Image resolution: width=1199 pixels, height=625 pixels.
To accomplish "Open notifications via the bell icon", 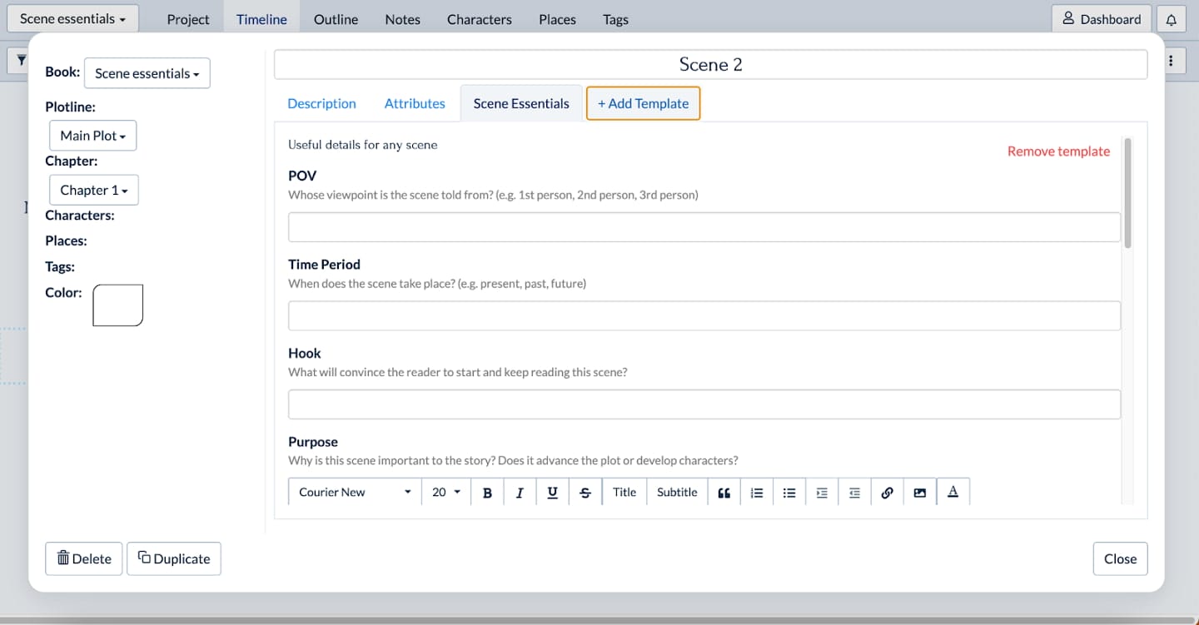I will pos(1172,18).
